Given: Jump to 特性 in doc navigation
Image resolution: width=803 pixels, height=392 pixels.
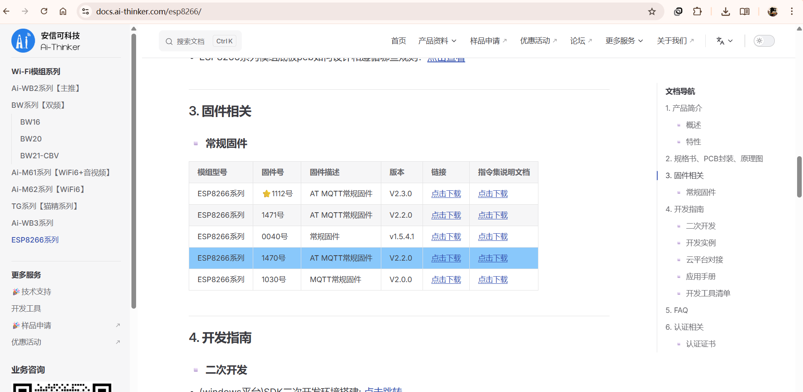Looking at the screenshot, I should [693, 142].
